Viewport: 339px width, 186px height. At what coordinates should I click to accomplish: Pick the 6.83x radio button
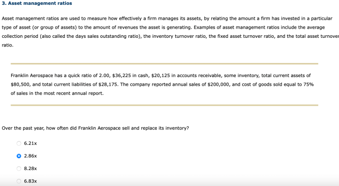19,181
